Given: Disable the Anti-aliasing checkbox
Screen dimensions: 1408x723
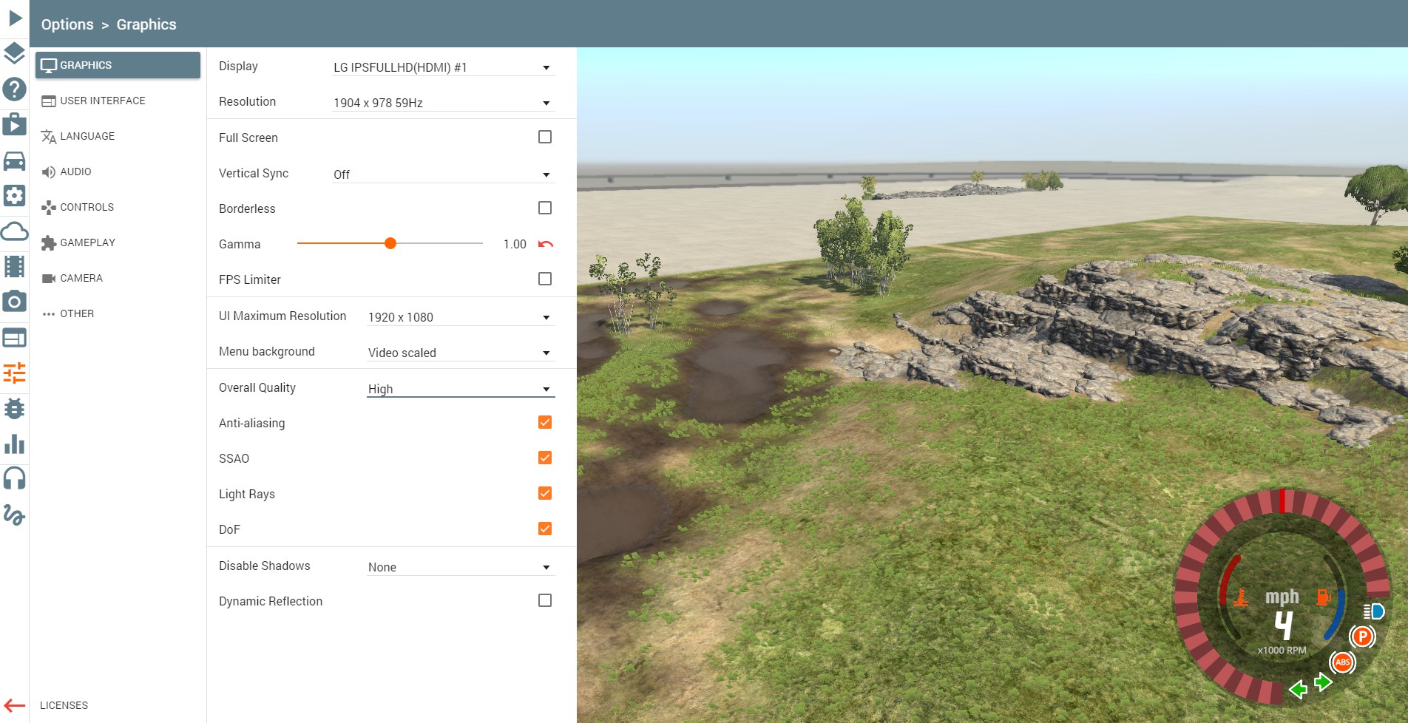Looking at the screenshot, I should [x=545, y=422].
